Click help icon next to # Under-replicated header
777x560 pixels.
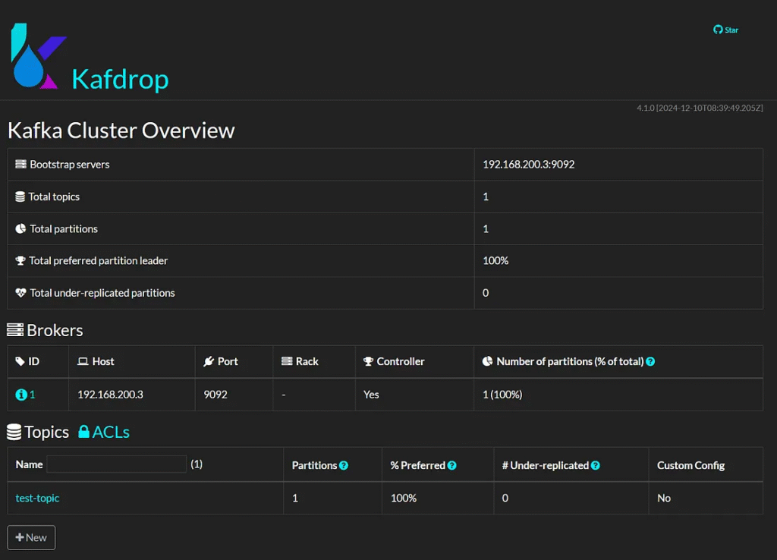596,465
